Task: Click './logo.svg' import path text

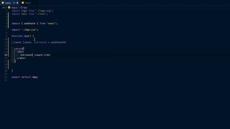Action: [44, 11]
